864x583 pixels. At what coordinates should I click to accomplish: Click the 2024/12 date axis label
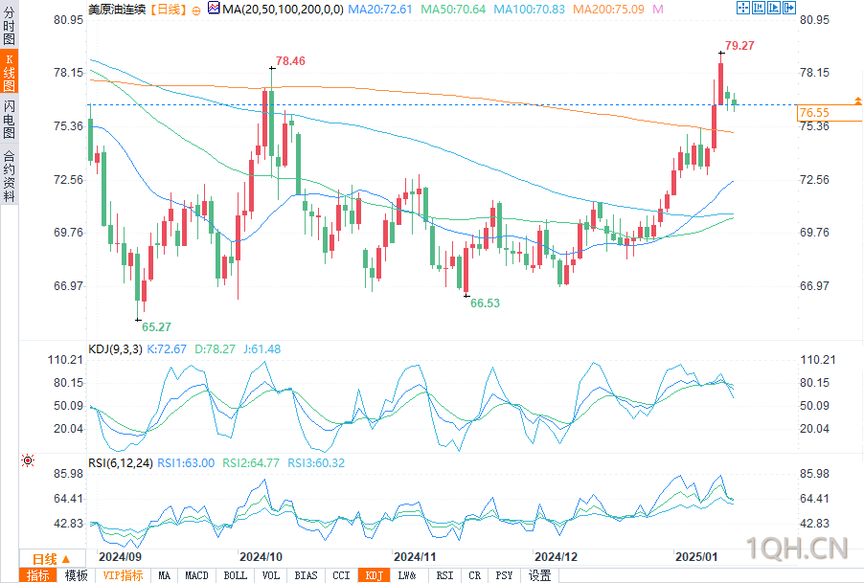(x=556, y=556)
